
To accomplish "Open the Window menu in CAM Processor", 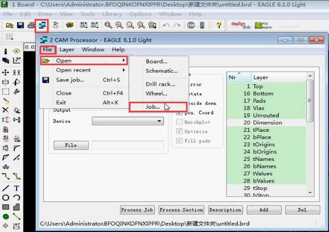I will coord(93,50).
